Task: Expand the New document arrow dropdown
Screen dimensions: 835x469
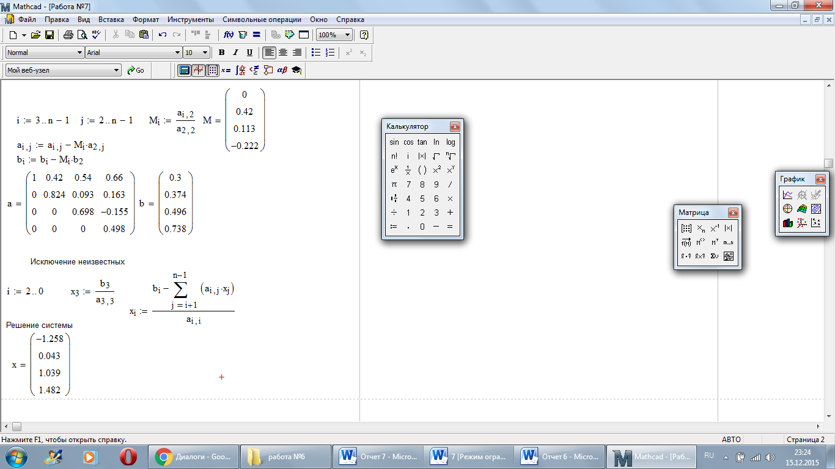Action: [24, 35]
